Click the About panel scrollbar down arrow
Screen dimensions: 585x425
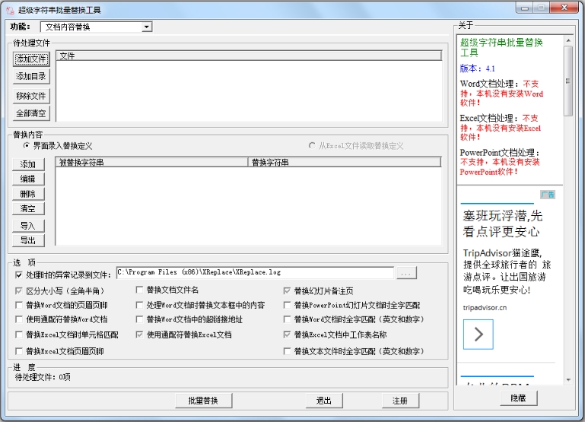point(568,380)
